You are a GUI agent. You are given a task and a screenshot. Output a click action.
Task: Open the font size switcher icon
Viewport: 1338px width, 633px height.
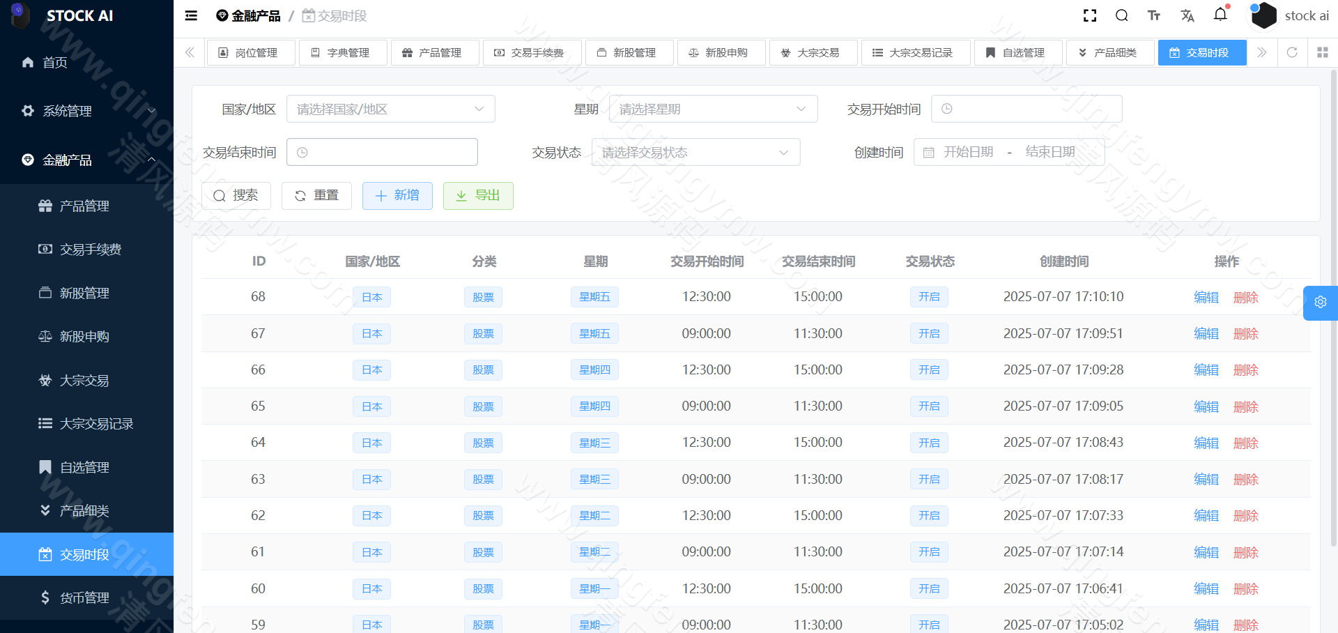click(1153, 15)
